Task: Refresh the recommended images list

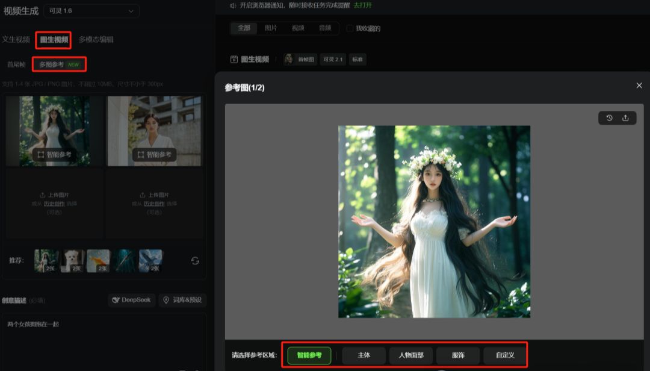Action: [x=195, y=261]
